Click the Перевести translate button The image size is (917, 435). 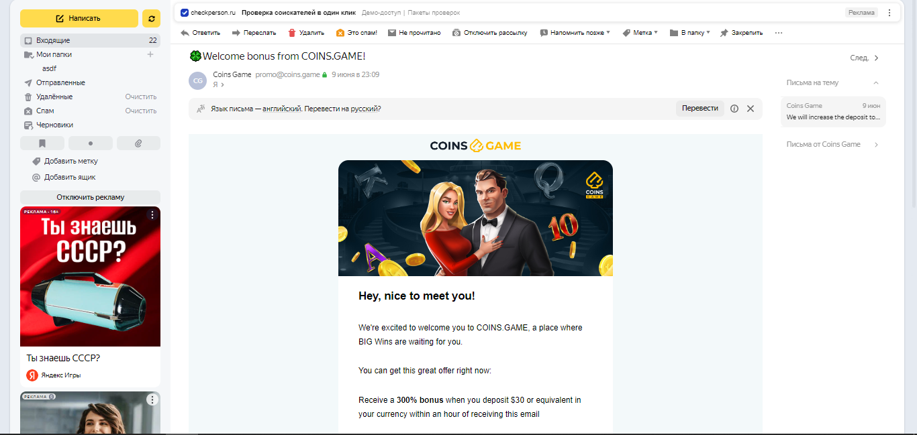click(x=700, y=109)
